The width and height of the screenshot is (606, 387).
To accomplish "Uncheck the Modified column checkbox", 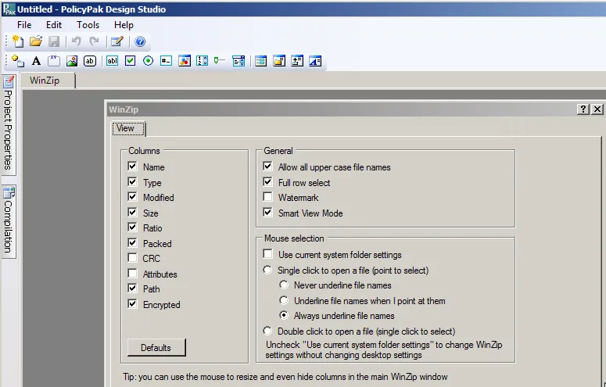I will 132,197.
